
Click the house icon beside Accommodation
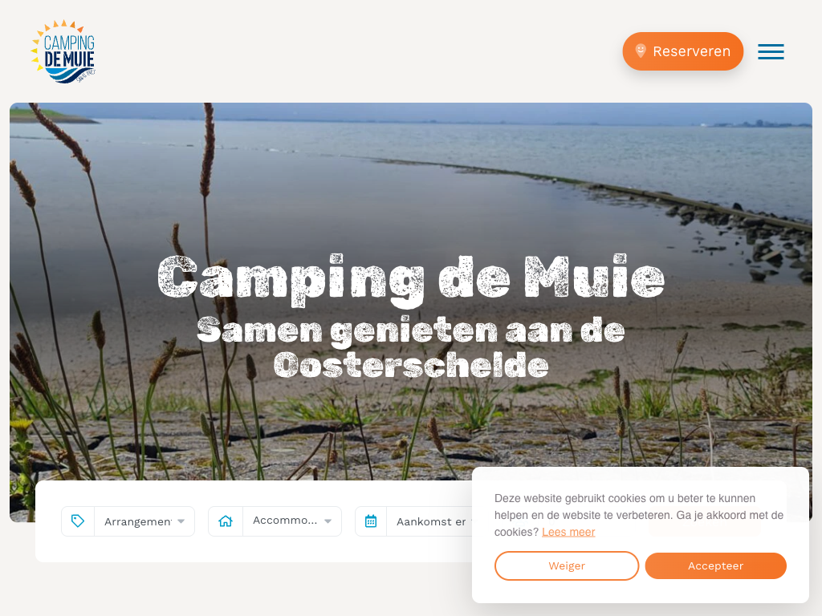tap(226, 521)
